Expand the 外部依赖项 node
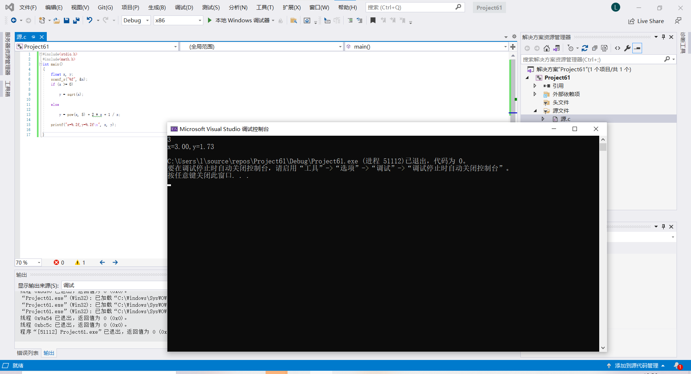This screenshot has width=691, height=374. tap(535, 94)
